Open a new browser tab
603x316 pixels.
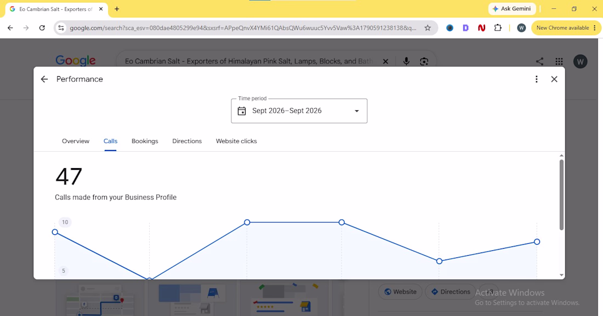(x=117, y=9)
